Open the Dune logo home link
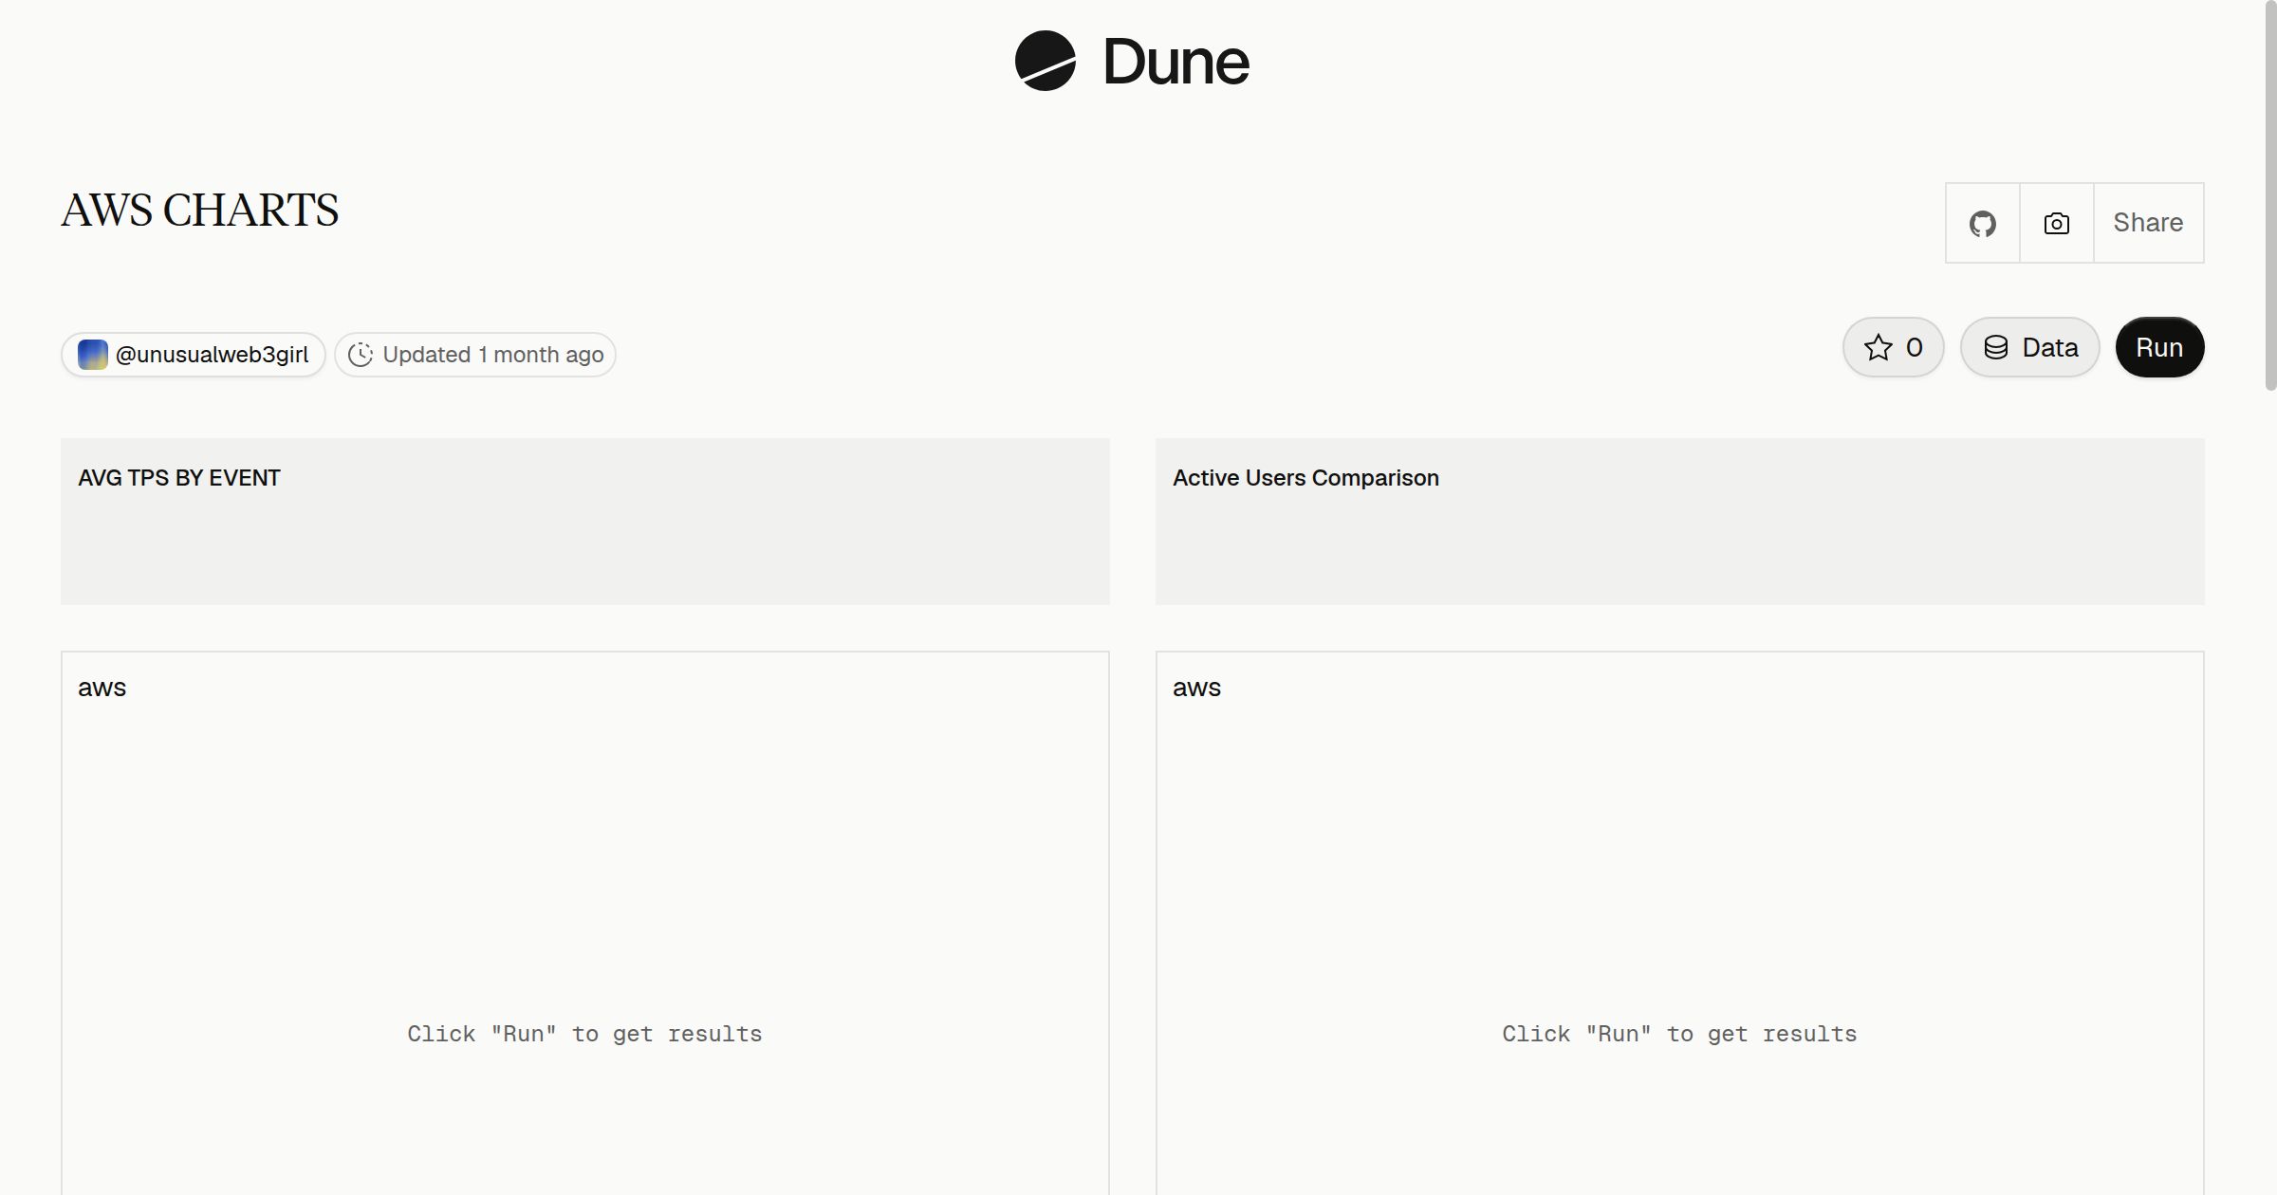The width and height of the screenshot is (2277, 1195). (1132, 61)
